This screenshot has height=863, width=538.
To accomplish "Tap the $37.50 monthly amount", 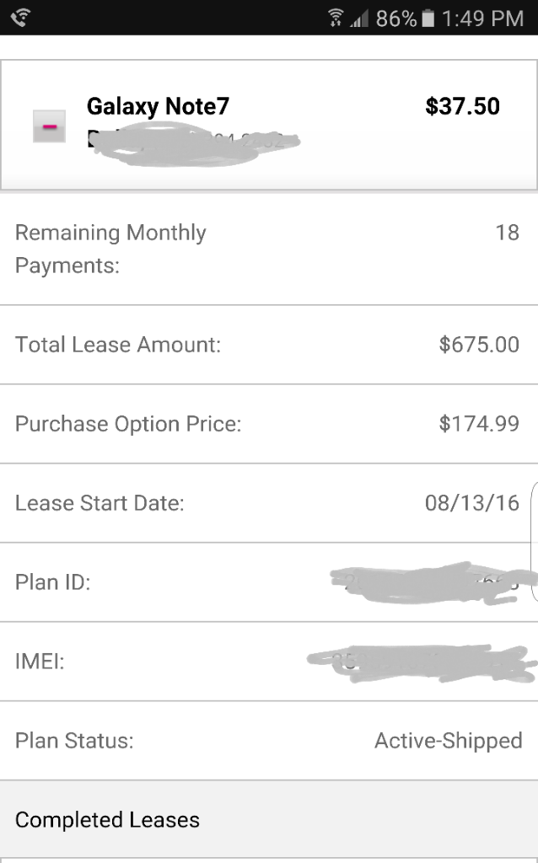I will click(463, 106).
